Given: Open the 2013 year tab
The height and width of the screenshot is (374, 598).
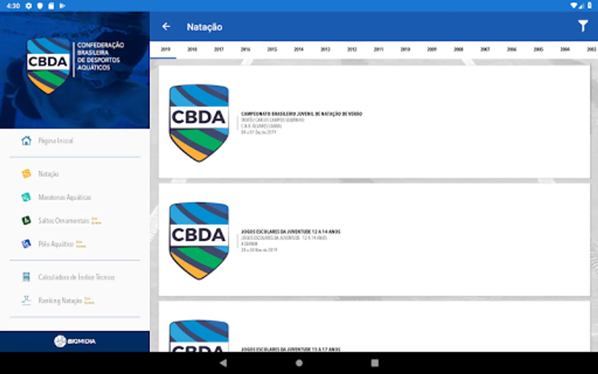Looking at the screenshot, I should [x=325, y=49].
